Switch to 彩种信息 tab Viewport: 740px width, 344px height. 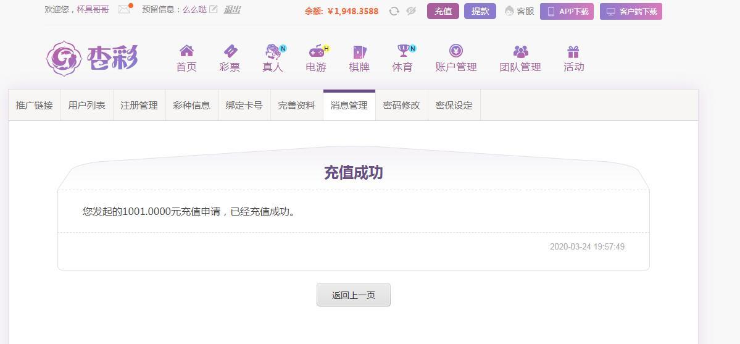coord(191,106)
